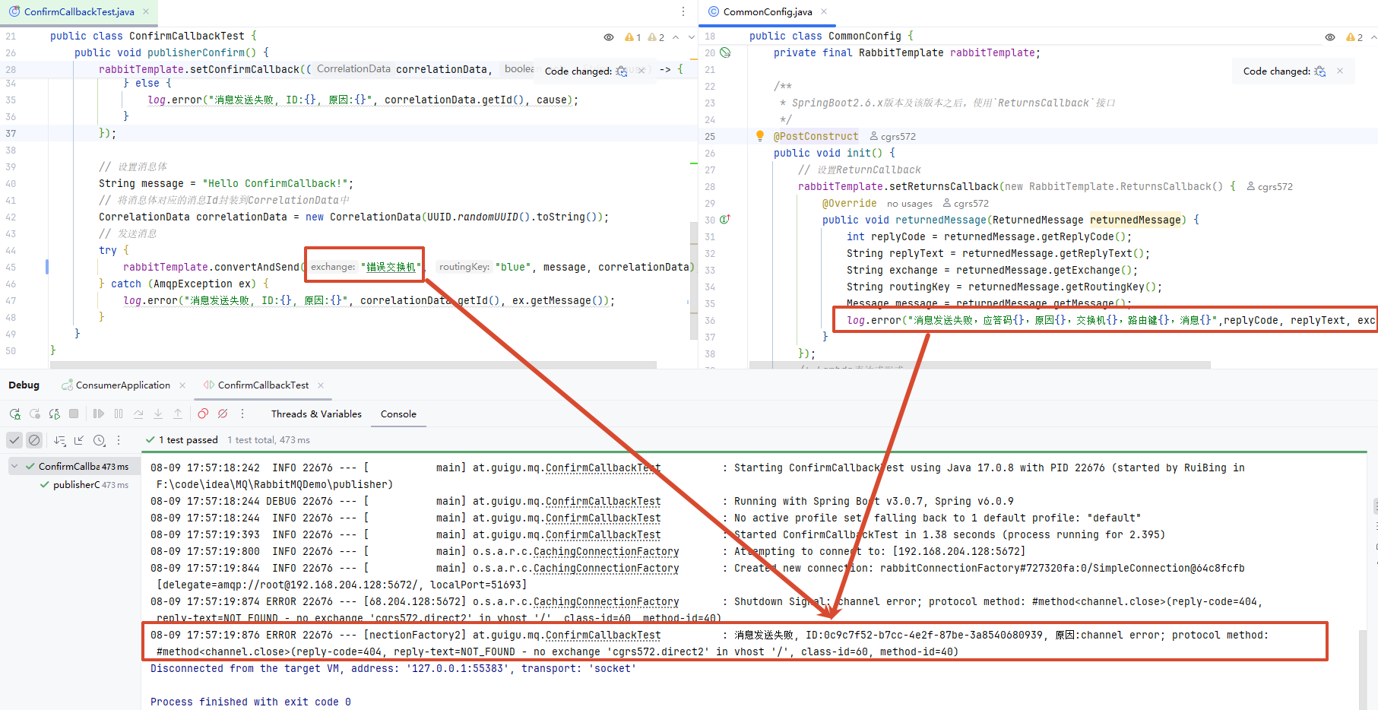Click the light bulb quick-fix on line 25
The image size is (1378, 710).
pyautogui.click(x=759, y=136)
